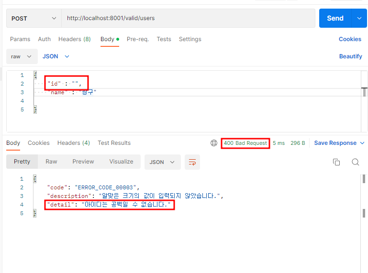Screen dimensions: 368x273
Task: Open the Tests tab
Action: pos(164,39)
